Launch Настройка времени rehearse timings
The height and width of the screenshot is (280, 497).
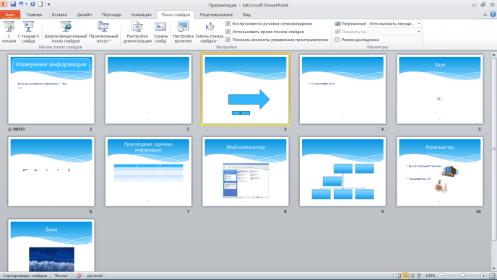[x=183, y=32]
